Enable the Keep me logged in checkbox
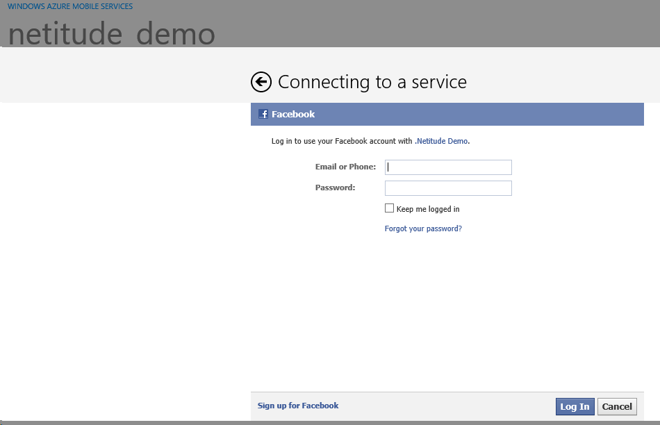 pyautogui.click(x=389, y=208)
